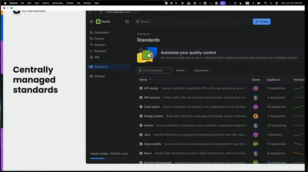Image resolution: width=308 pixels, height=172 pixels.
Task: Click '11 repositories' in API design row
Action: tap(276, 88)
